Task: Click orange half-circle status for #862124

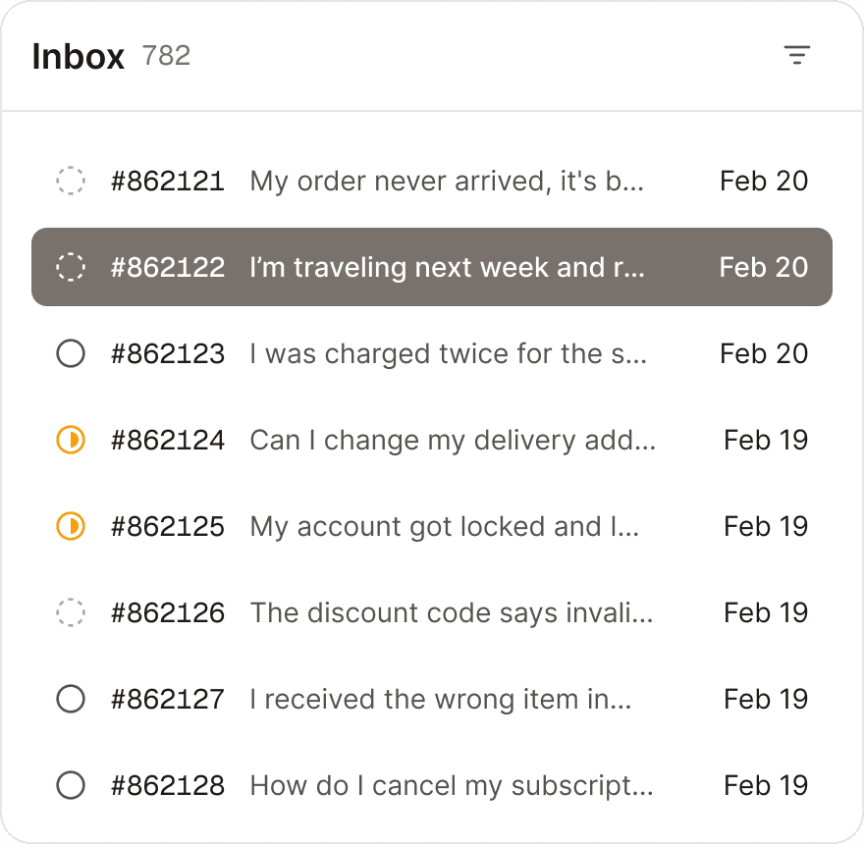Action: [71, 440]
